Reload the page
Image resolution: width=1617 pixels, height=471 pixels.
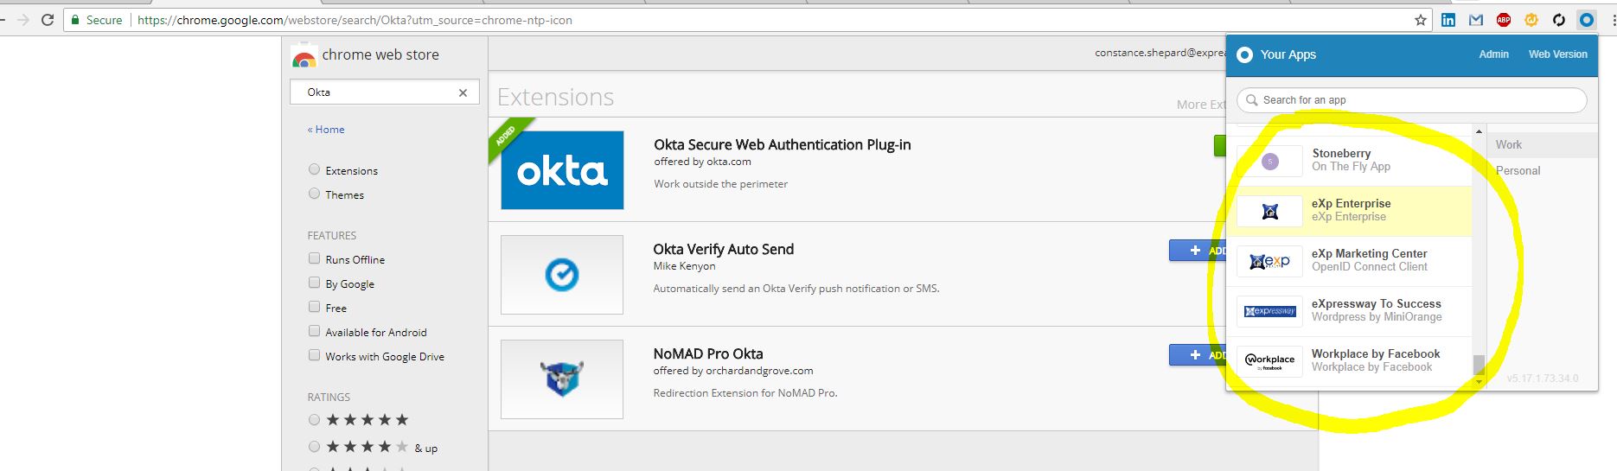click(48, 20)
